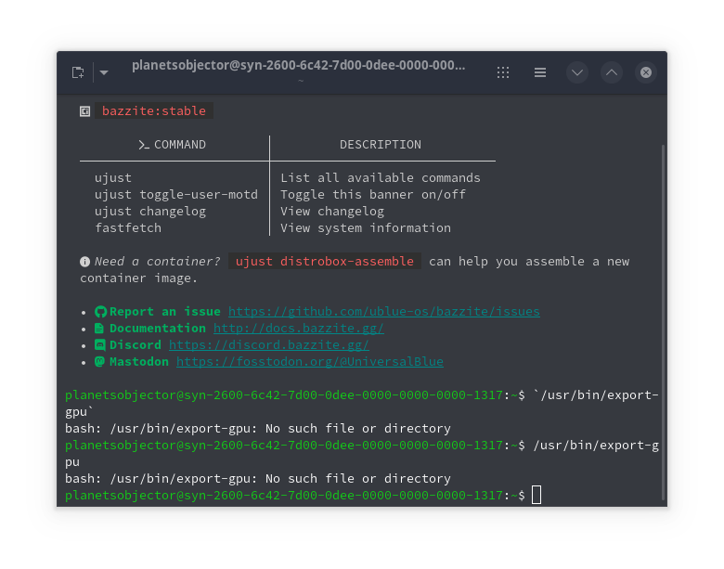The width and height of the screenshot is (724, 569).
Task: Click the bazzite:stable red label
Action: (x=154, y=111)
